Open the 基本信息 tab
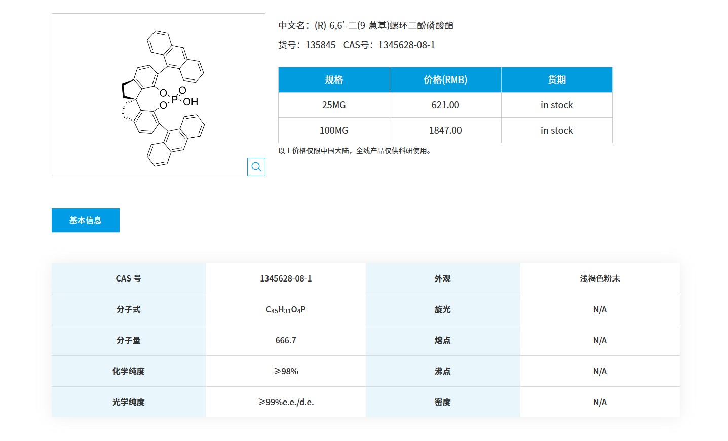The image size is (728, 441). [x=85, y=220]
